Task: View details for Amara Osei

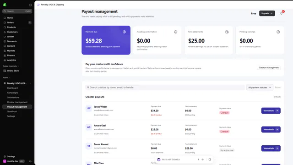Action: [x=271, y=129]
